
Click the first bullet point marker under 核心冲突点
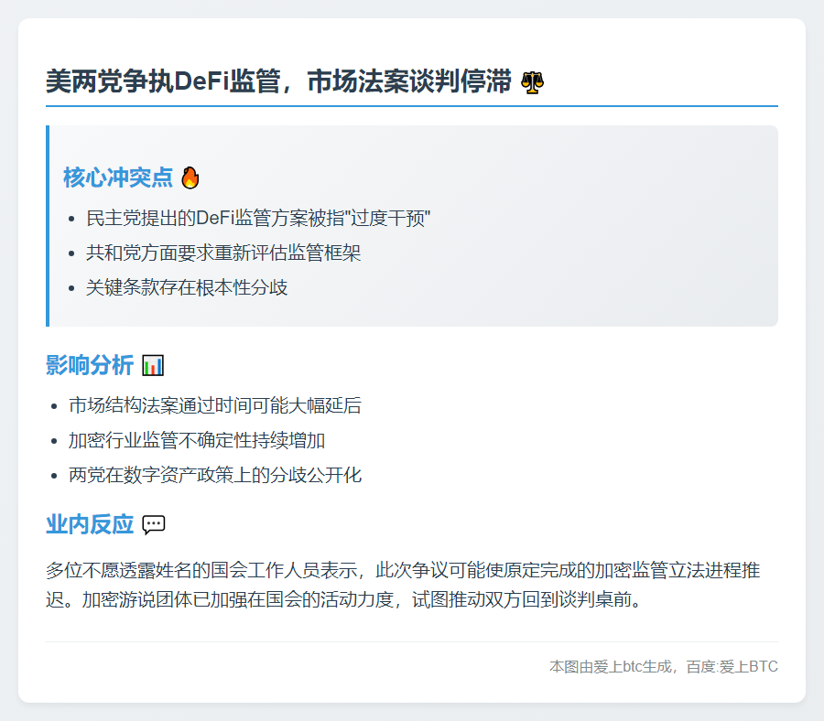[x=70, y=218]
